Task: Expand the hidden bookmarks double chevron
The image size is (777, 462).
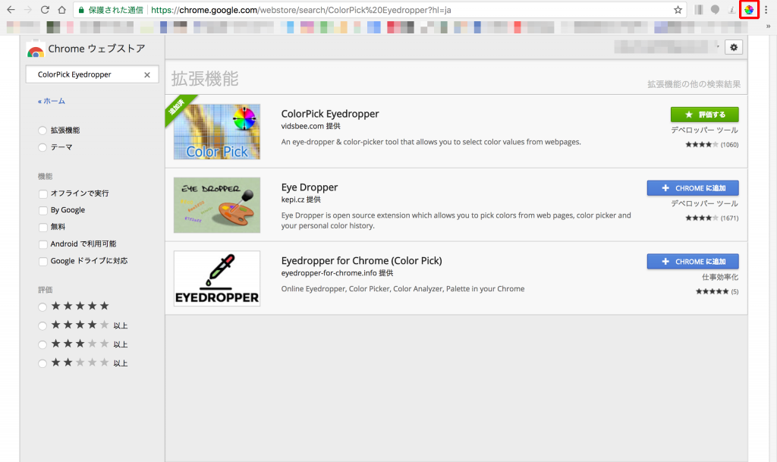Action: point(768,27)
